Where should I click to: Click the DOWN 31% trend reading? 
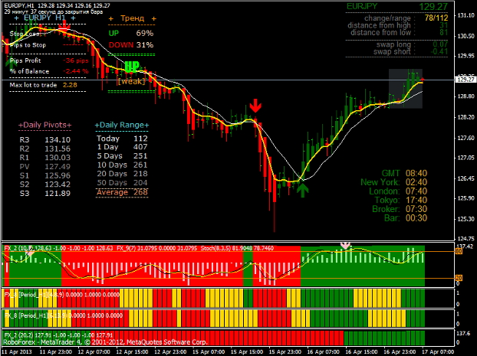coord(130,44)
